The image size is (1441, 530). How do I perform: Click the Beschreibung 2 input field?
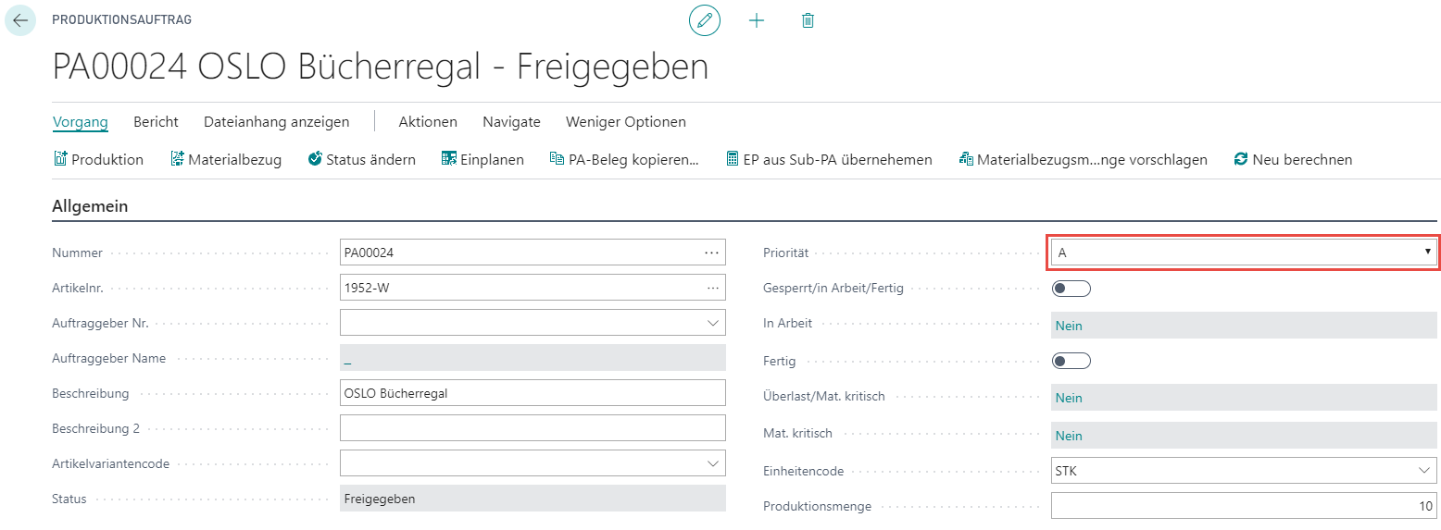click(x=533, y=428)
